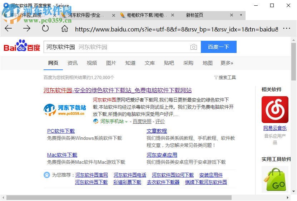Click the 相关软件 sidebar heading
297x201 pixels.
[271, 89]
